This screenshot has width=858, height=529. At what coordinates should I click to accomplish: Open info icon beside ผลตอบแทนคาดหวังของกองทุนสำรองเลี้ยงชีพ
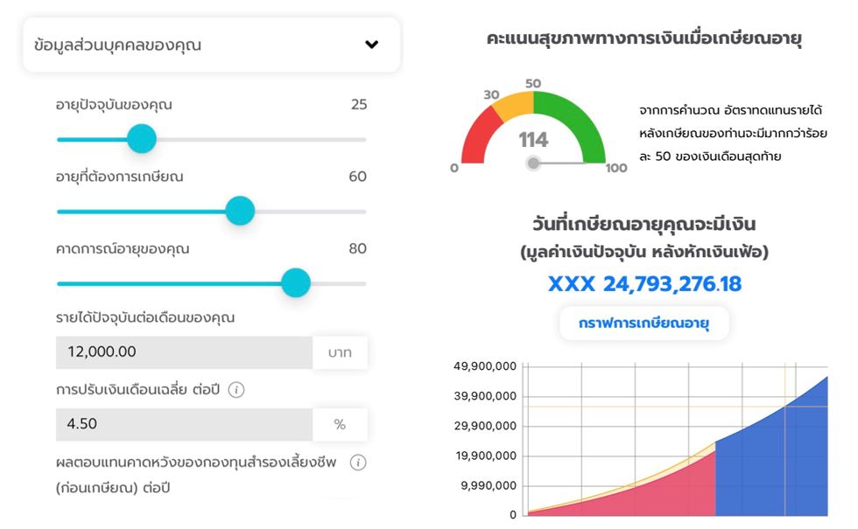(358, 462)
